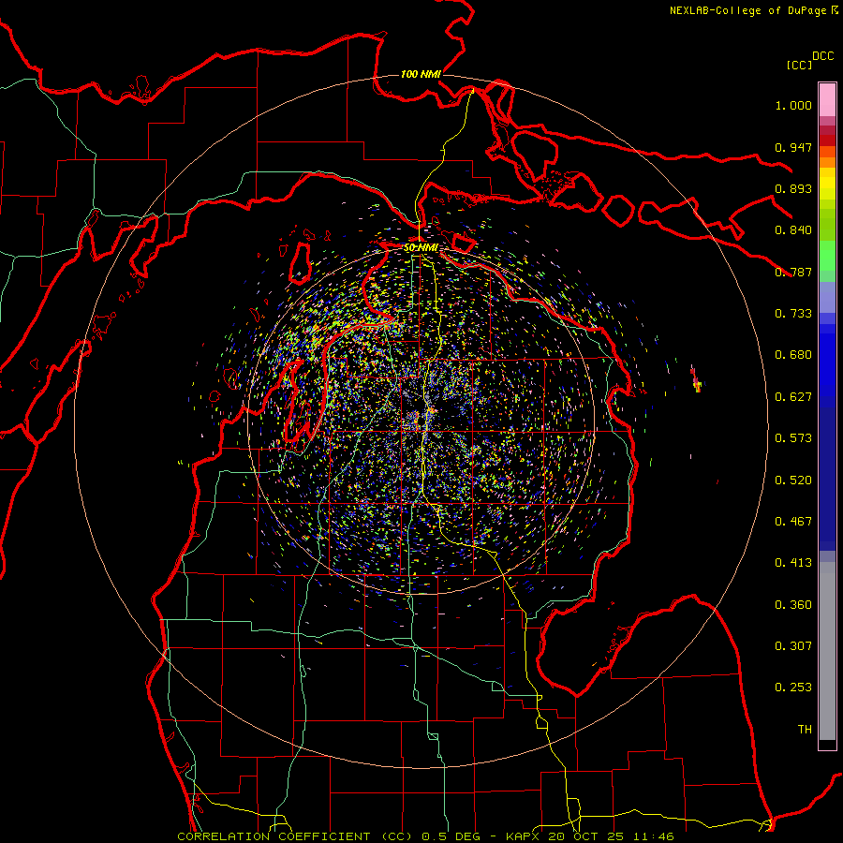Select the 0.413 scale value
The image size is (843, 843).
(793, 563)
